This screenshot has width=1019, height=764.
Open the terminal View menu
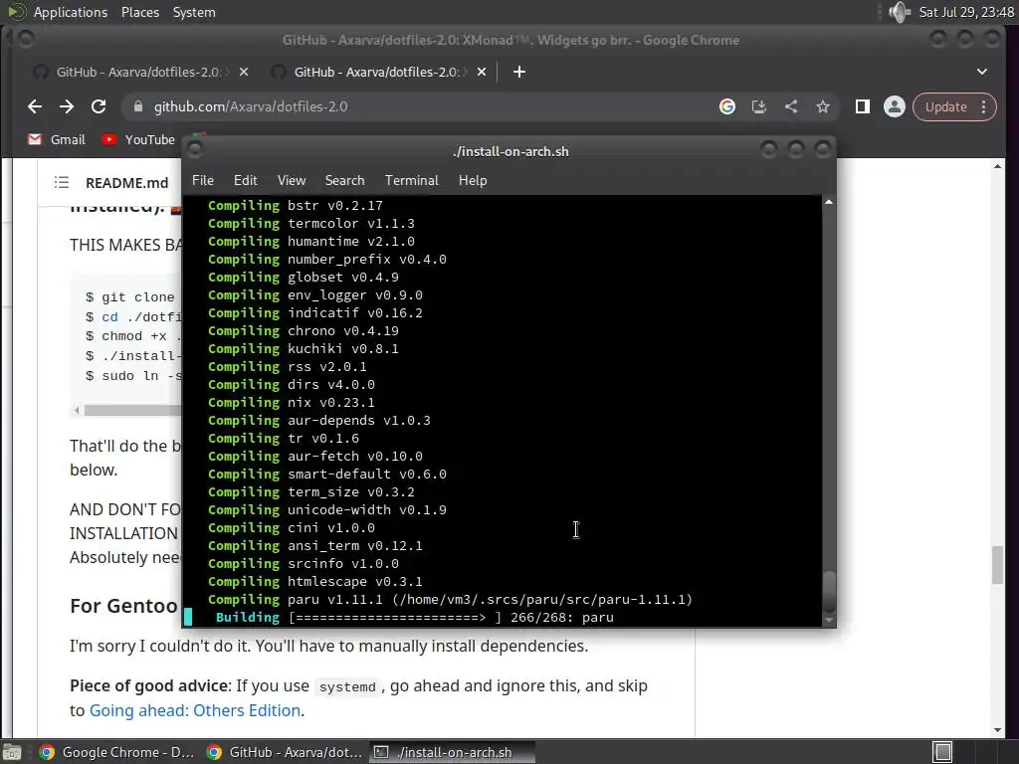tap(292, 181)
